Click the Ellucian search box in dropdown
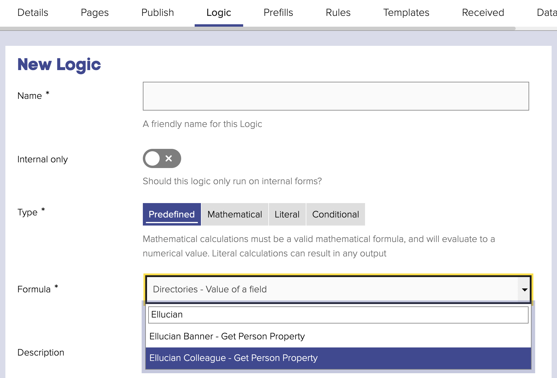This screenshot has width=557, height=378. click(338, 315)
